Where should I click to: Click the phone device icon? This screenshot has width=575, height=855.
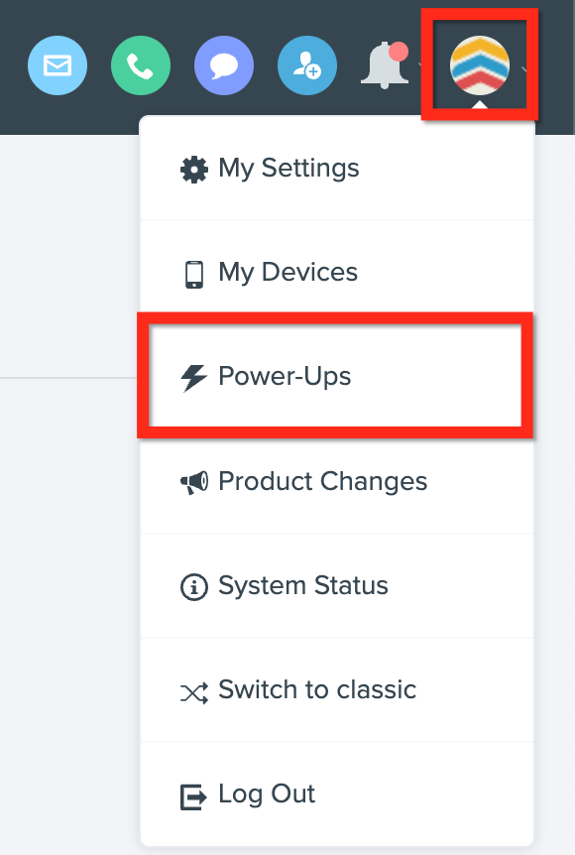point(194,275)
